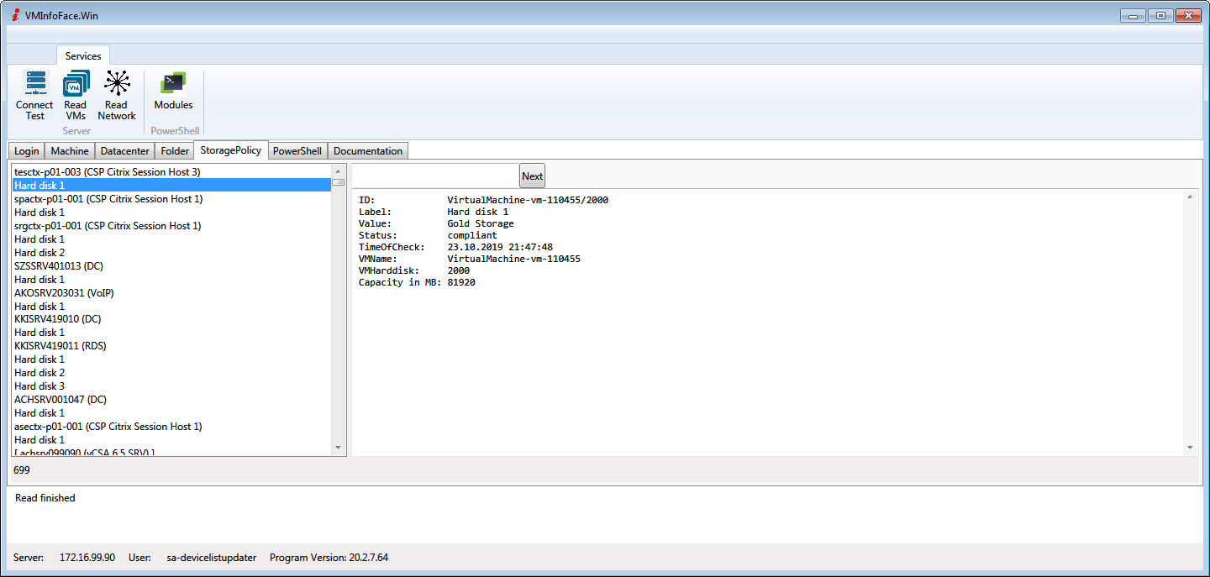Click the details pane scroll-up arrow
Image resolution: width=1210 pixels, height=577 pixels.
click(x=1190, y=196)
